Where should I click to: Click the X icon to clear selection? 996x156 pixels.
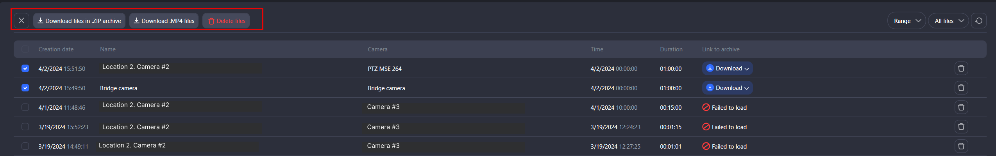pyautogui.click(x=21, y=21)
